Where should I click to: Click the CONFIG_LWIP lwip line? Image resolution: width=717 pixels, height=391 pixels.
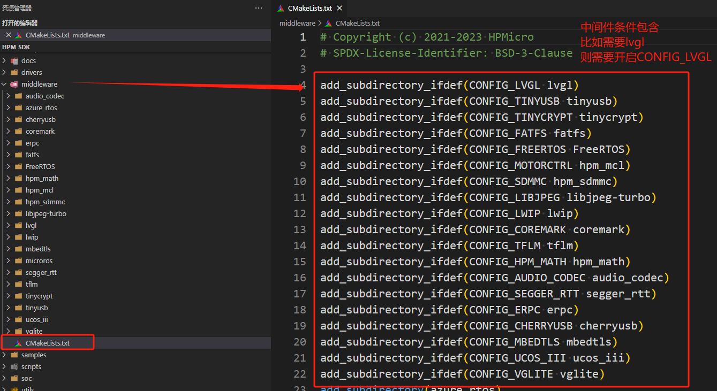pos(450,213)
